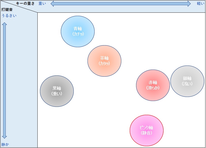The height and width of the screenshot is (148, 206).
Task: Click the キーの重さ axis title
Action: click(x=25, y=4)
